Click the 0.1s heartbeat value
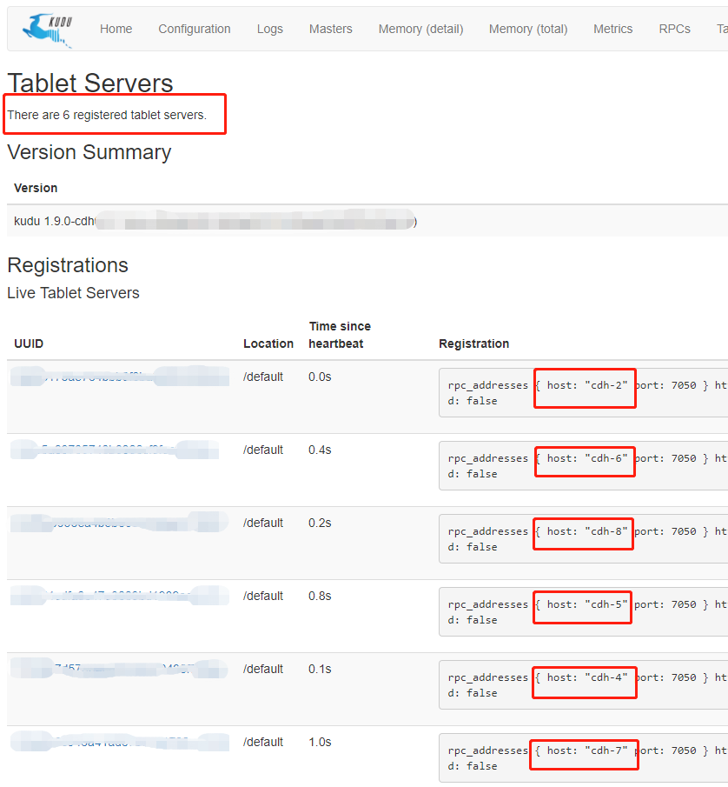 (320, 669)
